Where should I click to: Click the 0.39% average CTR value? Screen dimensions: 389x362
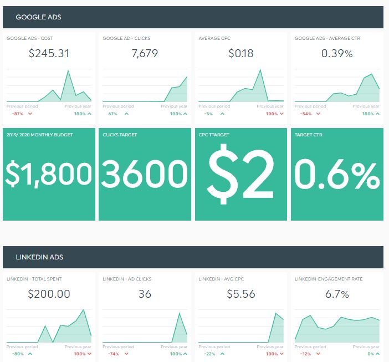tap(337, 54)
